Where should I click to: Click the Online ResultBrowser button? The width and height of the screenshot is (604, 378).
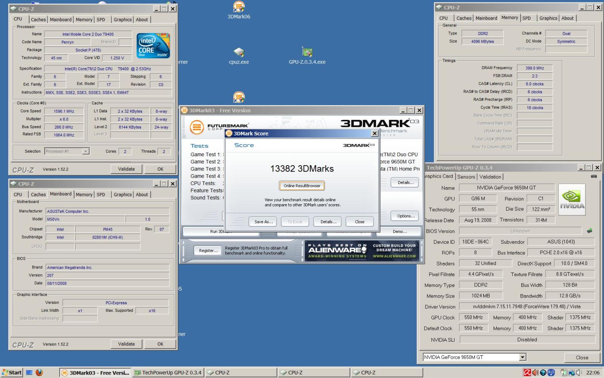coord(302,186)
